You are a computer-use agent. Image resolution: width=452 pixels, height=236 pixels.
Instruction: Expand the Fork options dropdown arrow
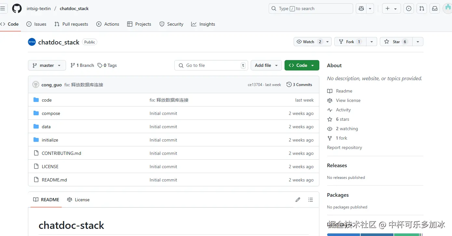pos(372,42)
